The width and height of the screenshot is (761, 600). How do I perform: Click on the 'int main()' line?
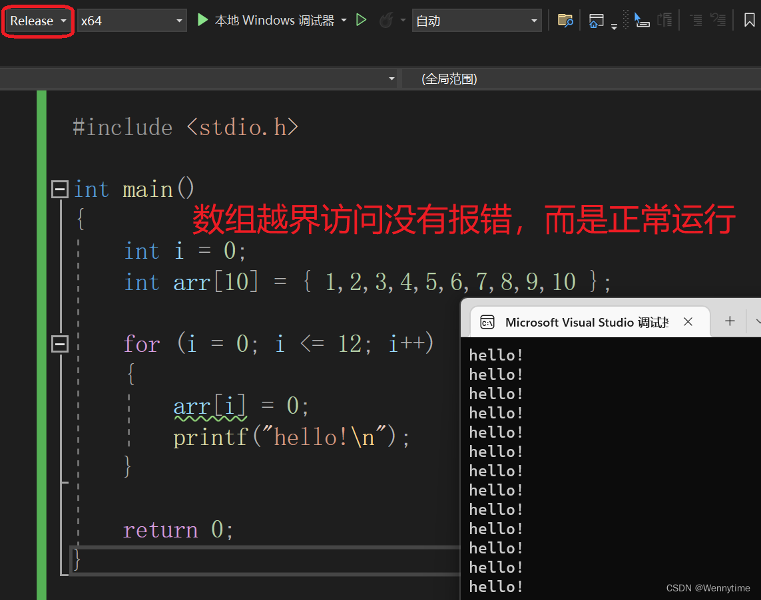pos(133,189)
